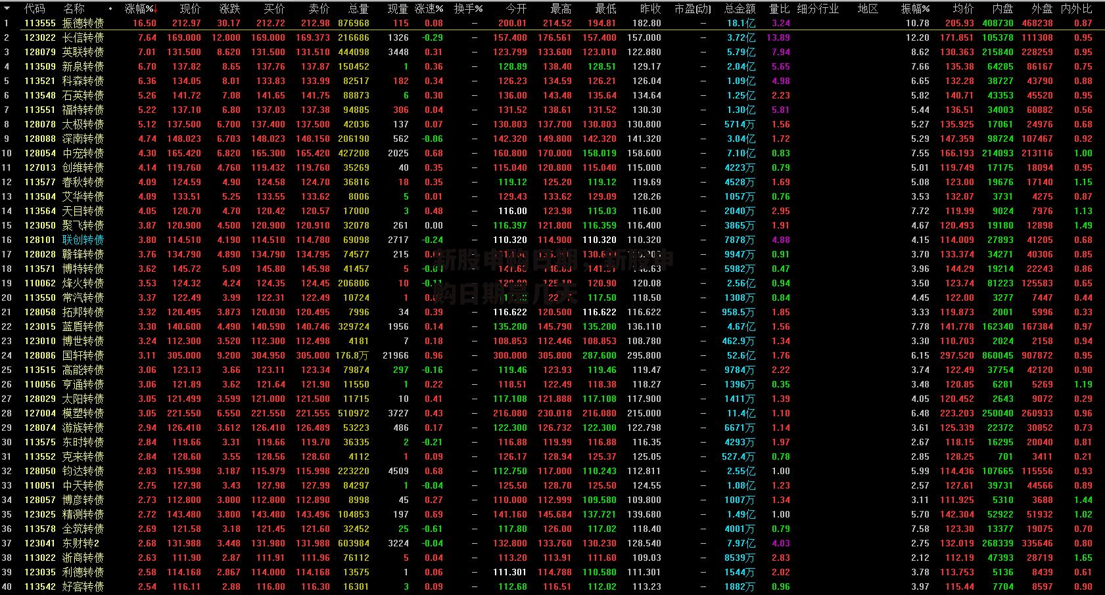Click the 均价 column header
This screenshot has height=595, width=1105.
[963, 9]
